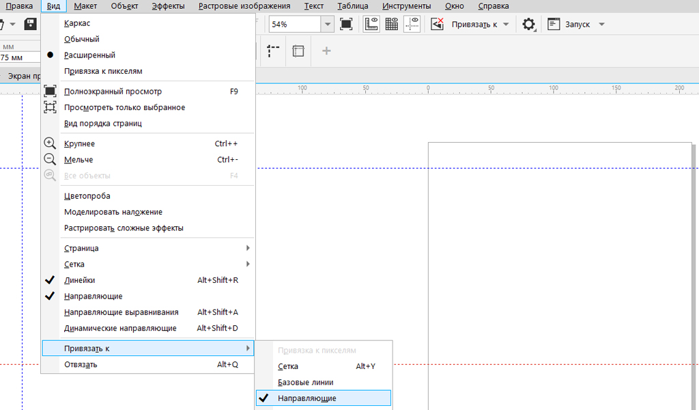Viewport: 699px width, 410px height.
Task: Toggle the show guidelines toolbar icon
Action: (x=412, y=25)
